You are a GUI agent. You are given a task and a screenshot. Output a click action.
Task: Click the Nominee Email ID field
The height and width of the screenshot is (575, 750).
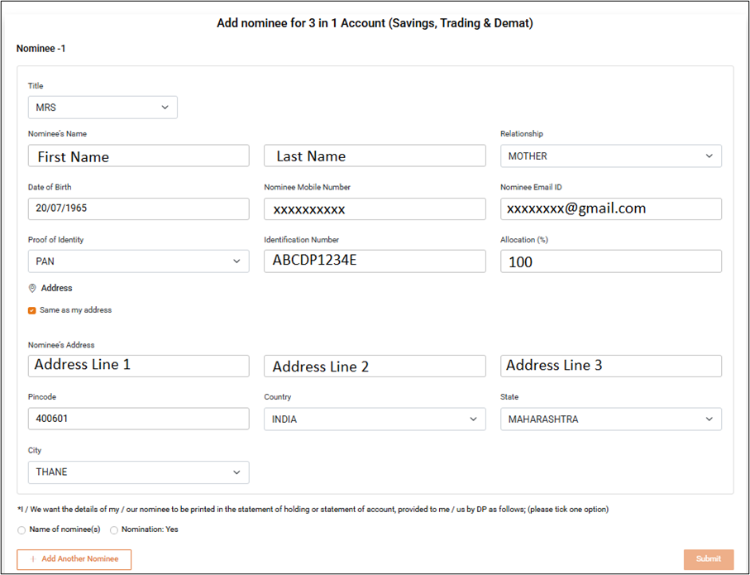coord(610,208)
